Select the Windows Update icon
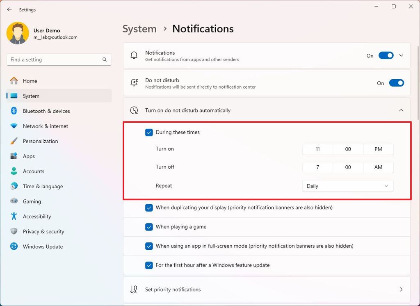Viewport: 420px width, 306px height. coord(13,247)
